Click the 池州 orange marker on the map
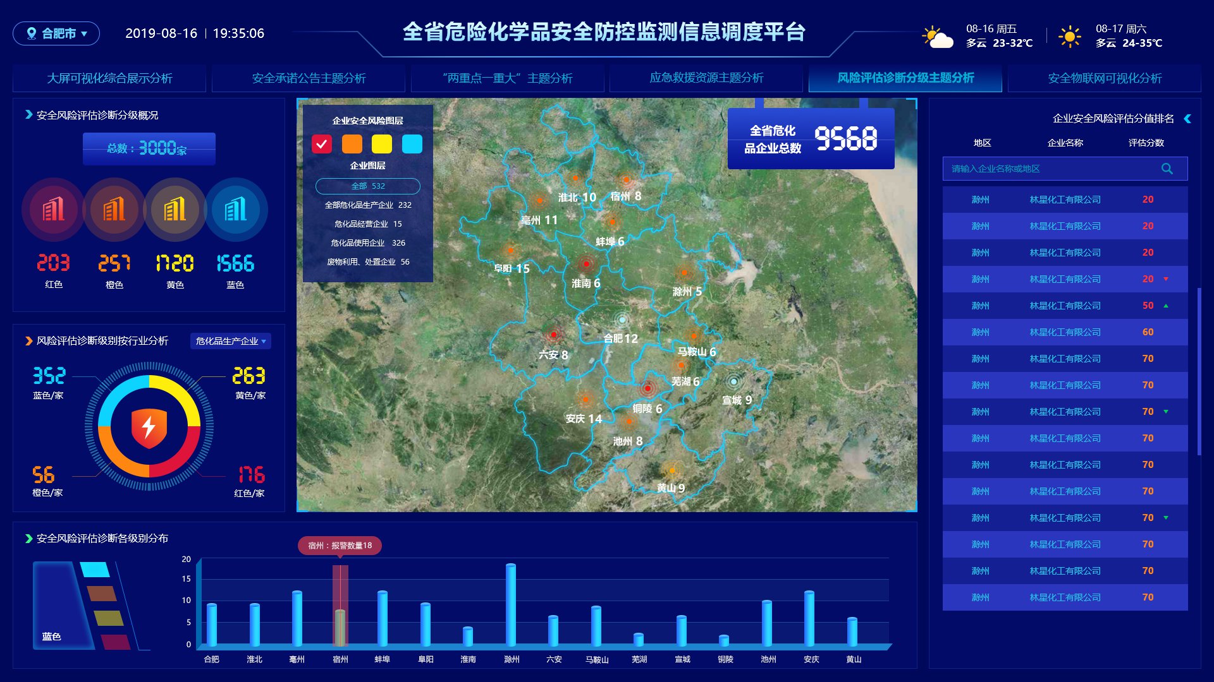This screenshot has width=1214, height=682. 628,421
